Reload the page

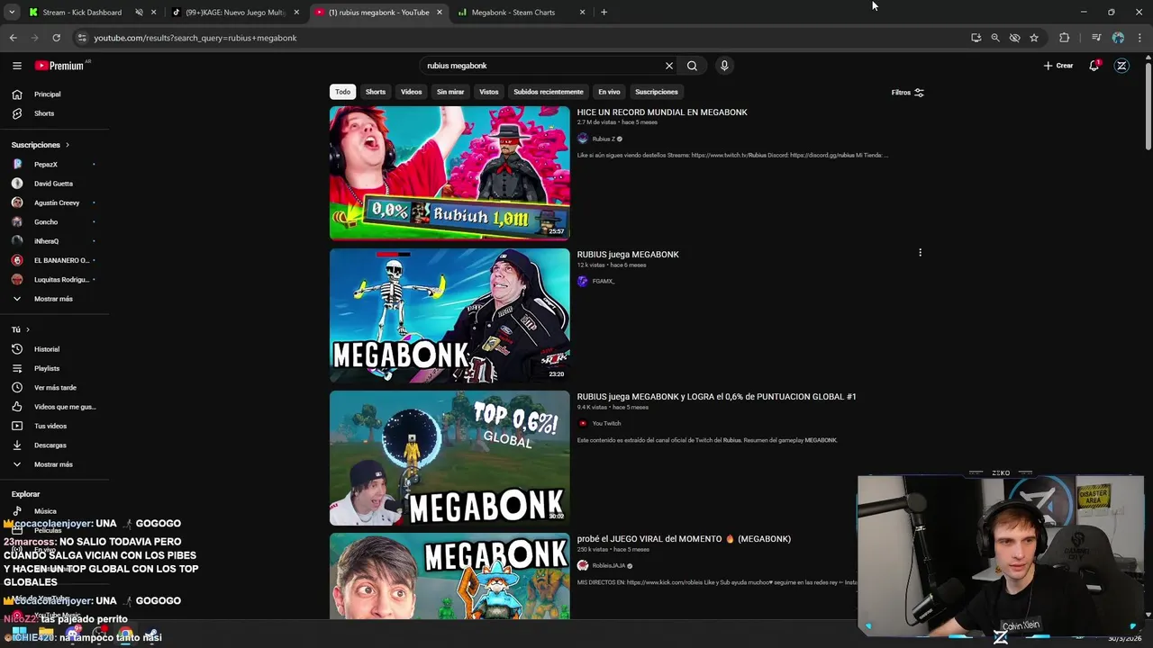tap(56, 38)
